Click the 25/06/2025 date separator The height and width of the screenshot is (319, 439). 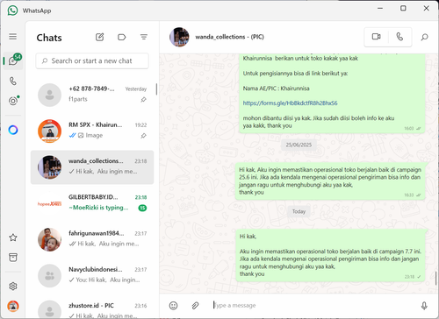[x=299, y=145]
